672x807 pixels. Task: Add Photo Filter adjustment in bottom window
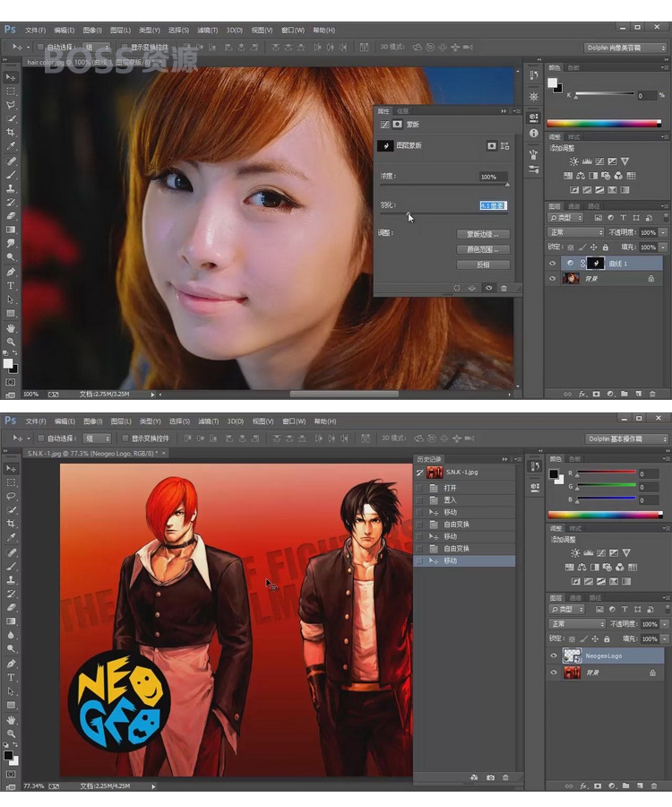click(x=607, y=568)
